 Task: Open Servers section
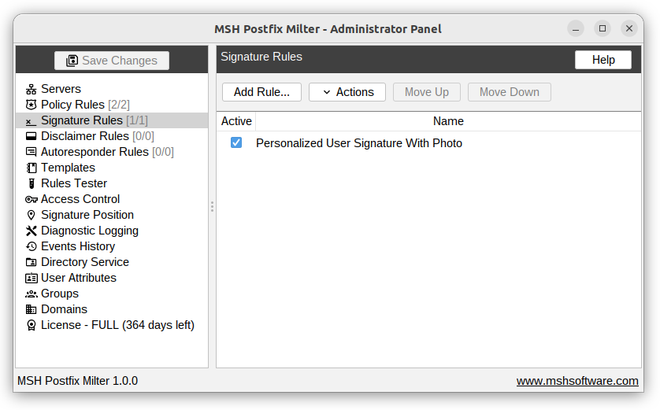coord(61,89)
